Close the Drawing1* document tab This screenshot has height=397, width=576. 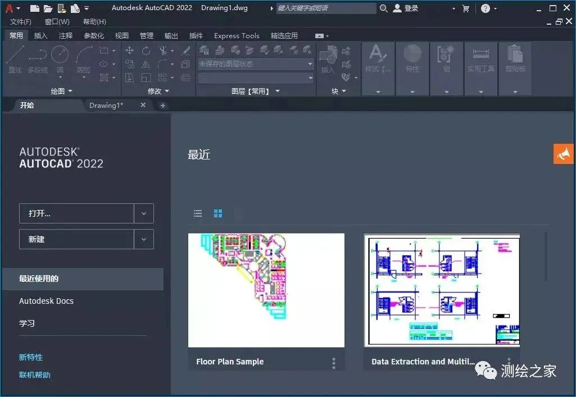point(143,105)
